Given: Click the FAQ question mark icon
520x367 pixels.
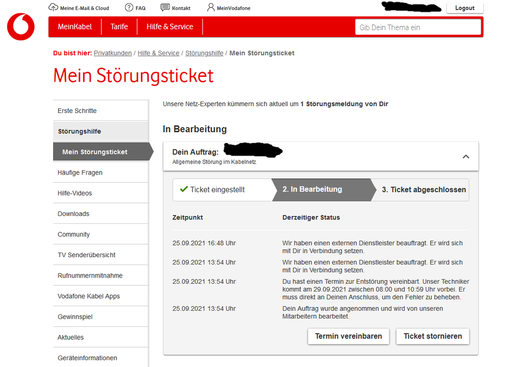Looking at the screenshot, I should [x=129, y=7].
